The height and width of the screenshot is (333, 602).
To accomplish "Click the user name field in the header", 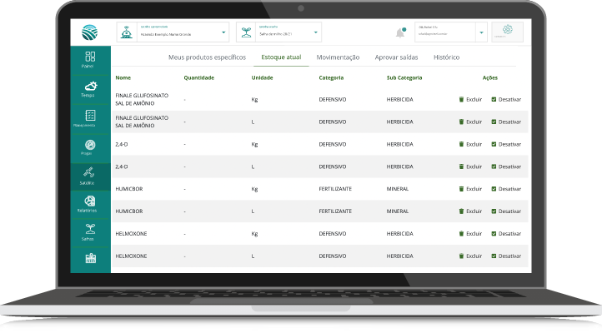I will coord(445,32).
